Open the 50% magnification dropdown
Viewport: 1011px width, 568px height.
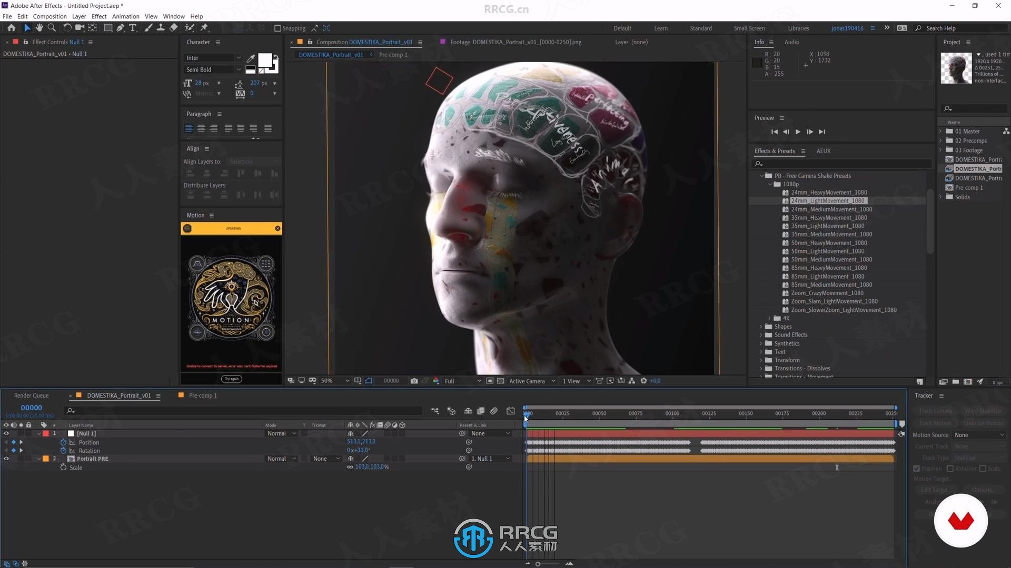pyautogui.click(x=335, y=381)
